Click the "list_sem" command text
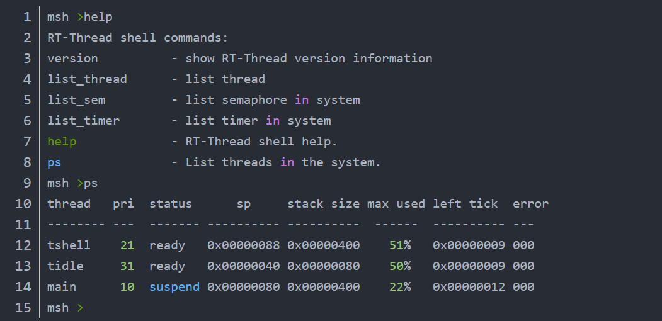 76,101
